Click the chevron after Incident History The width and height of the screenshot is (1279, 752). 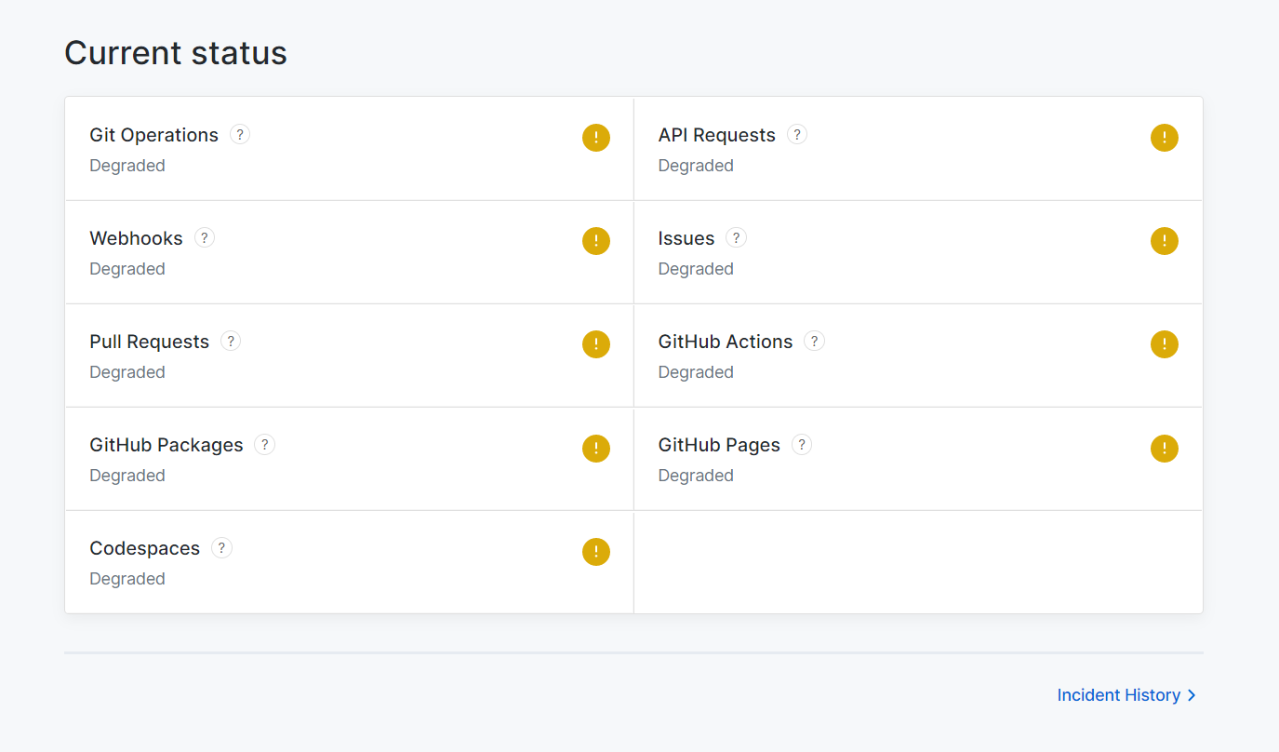tap(1192, 695)
